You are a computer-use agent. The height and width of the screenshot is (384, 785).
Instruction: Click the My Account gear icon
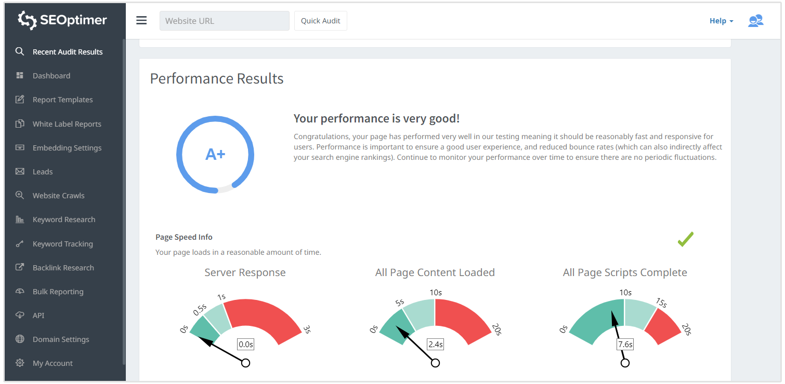pos(20,363)
